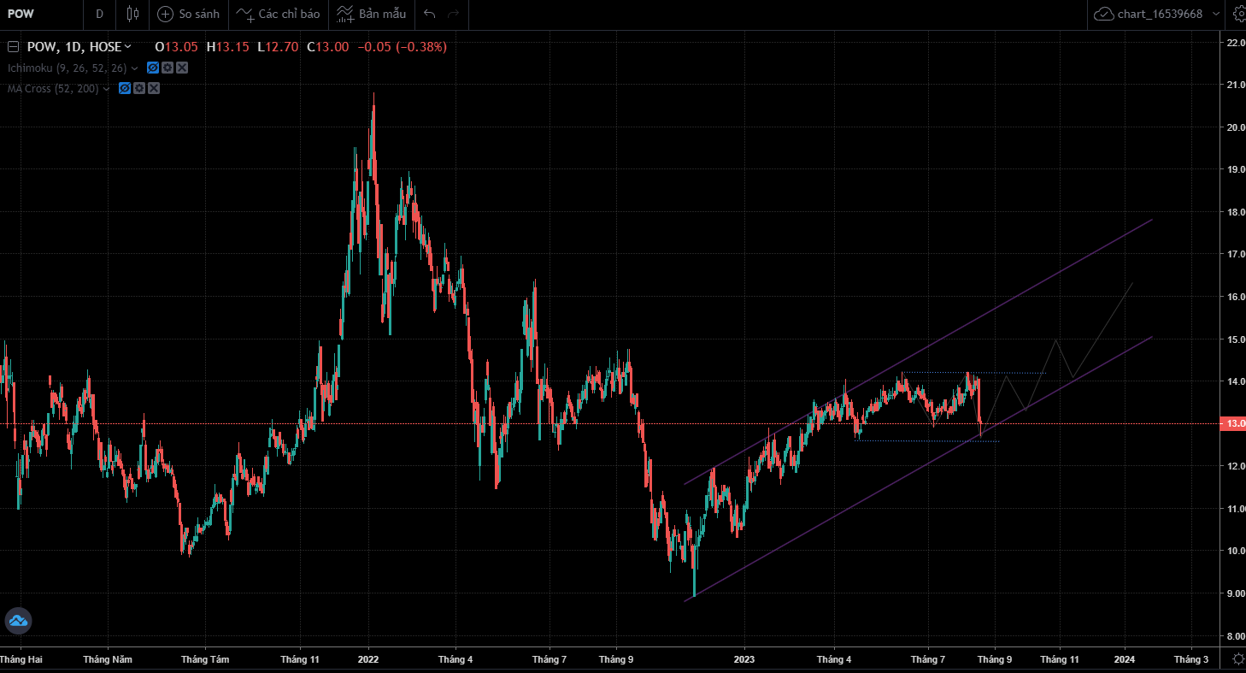Open the candlestick chart type selector

point(132,14)
